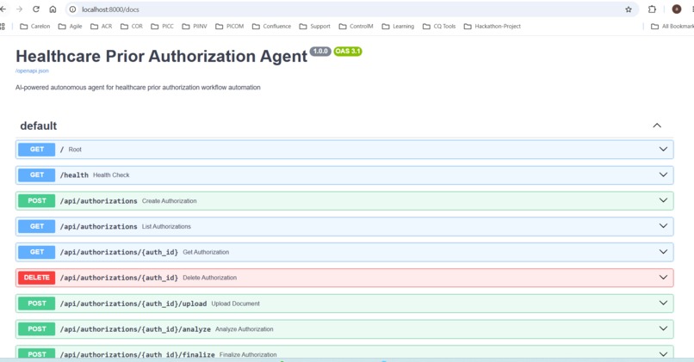This screenshot has width=694, height=362.
Task: Open the All Bookmarks folder
Action: click(x=672, y=27)
